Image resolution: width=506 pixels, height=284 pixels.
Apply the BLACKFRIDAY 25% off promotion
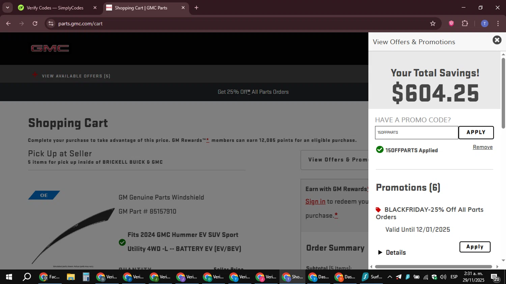pos(475,247)
